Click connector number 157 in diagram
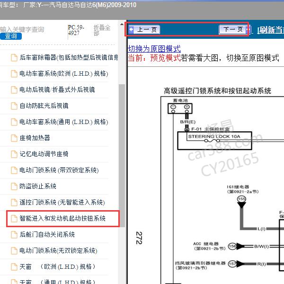The image size is (284, 284). coord(232,264)
